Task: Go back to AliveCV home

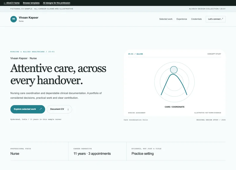Action: tap(12, 3)
